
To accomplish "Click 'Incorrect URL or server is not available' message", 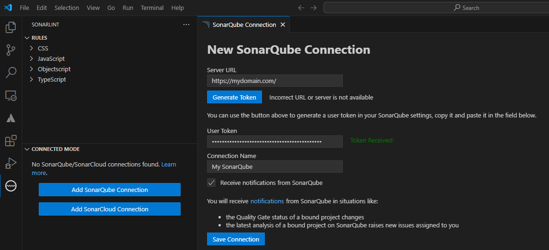I will click(321, 98).
